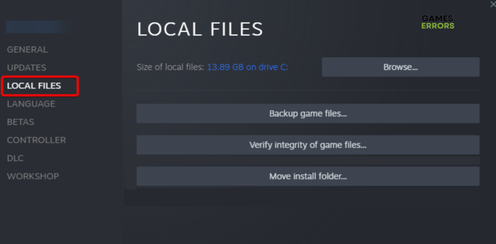This screenshot has height=244, width=496.
Task: Click the blue 13.89 GB on drive C text
Action: (x=247, y=67)
